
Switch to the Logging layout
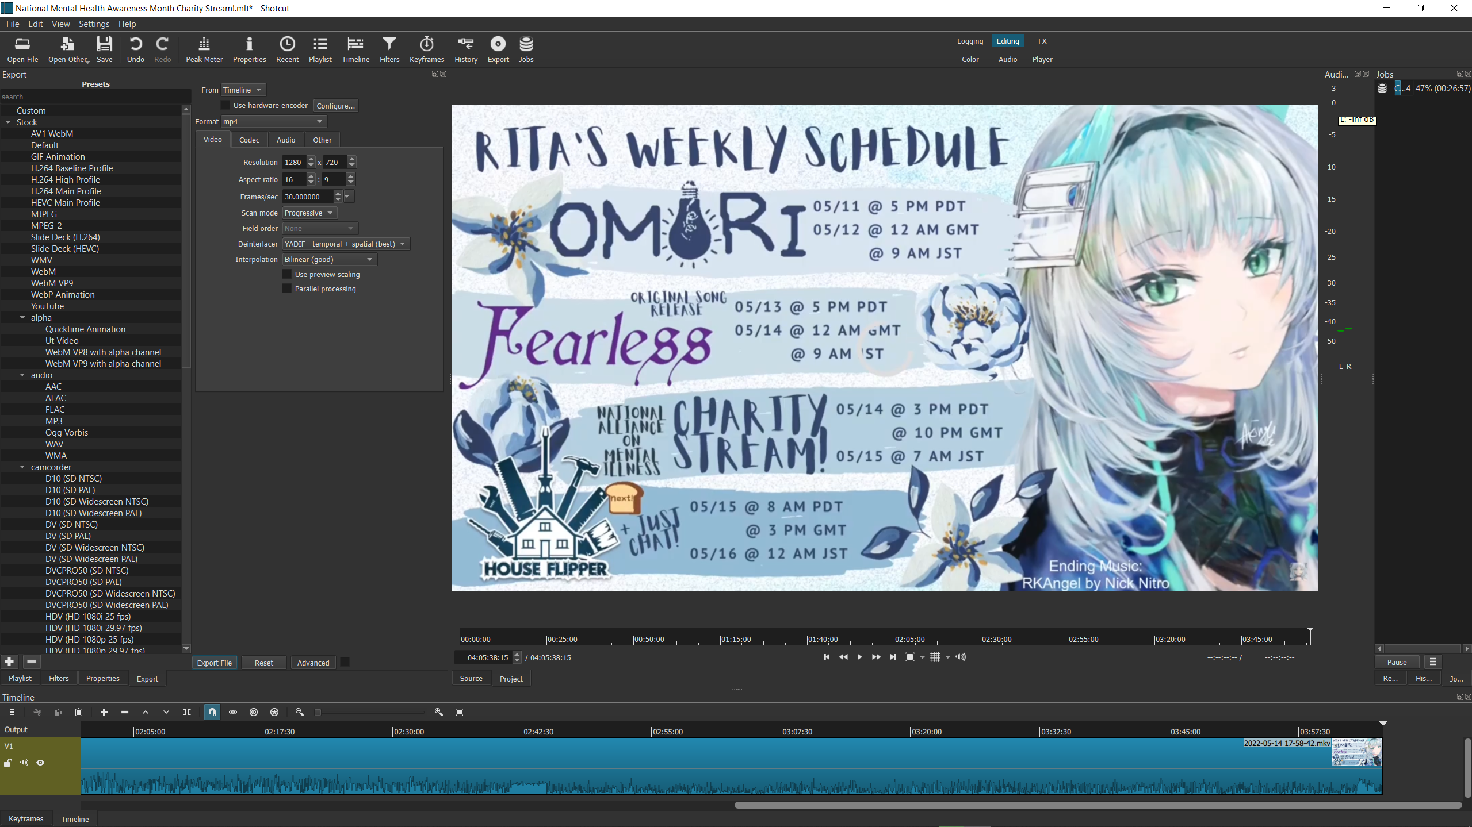point(970,41)
